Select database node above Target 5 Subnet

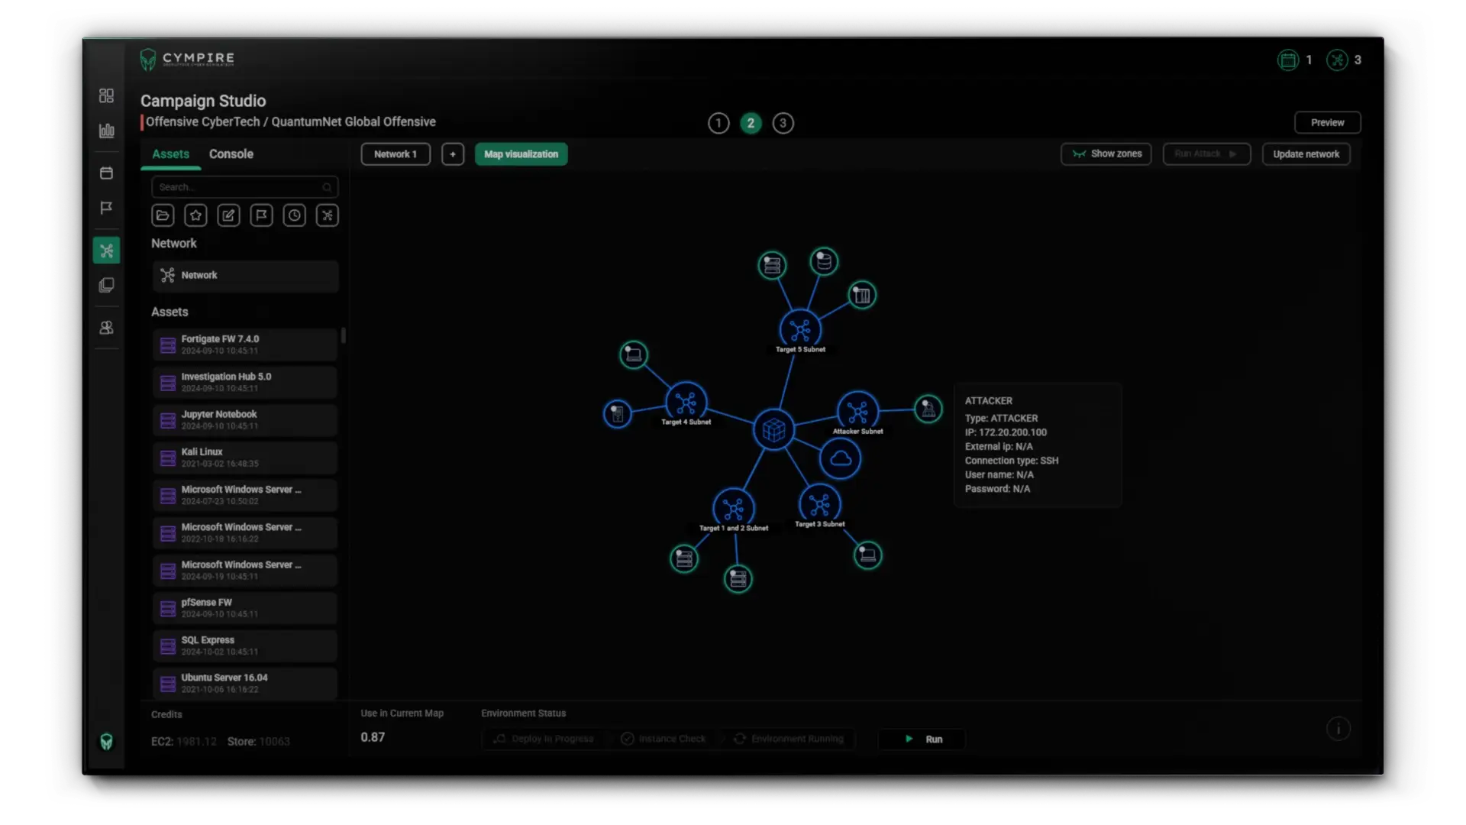[x=823, y=262]
